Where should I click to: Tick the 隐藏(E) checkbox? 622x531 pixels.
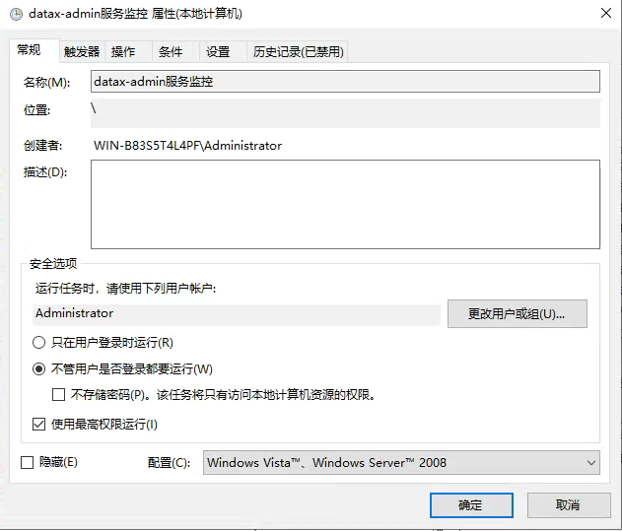click(27, 462)
